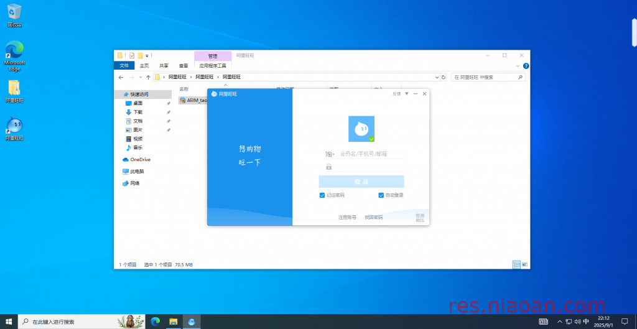
Task: Show hidden system tray icons chevron
Action: coord(560,322)
